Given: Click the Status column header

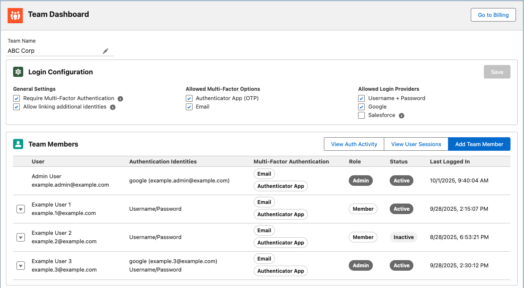Looking at the screenshot, I should (x=399, y=161).
